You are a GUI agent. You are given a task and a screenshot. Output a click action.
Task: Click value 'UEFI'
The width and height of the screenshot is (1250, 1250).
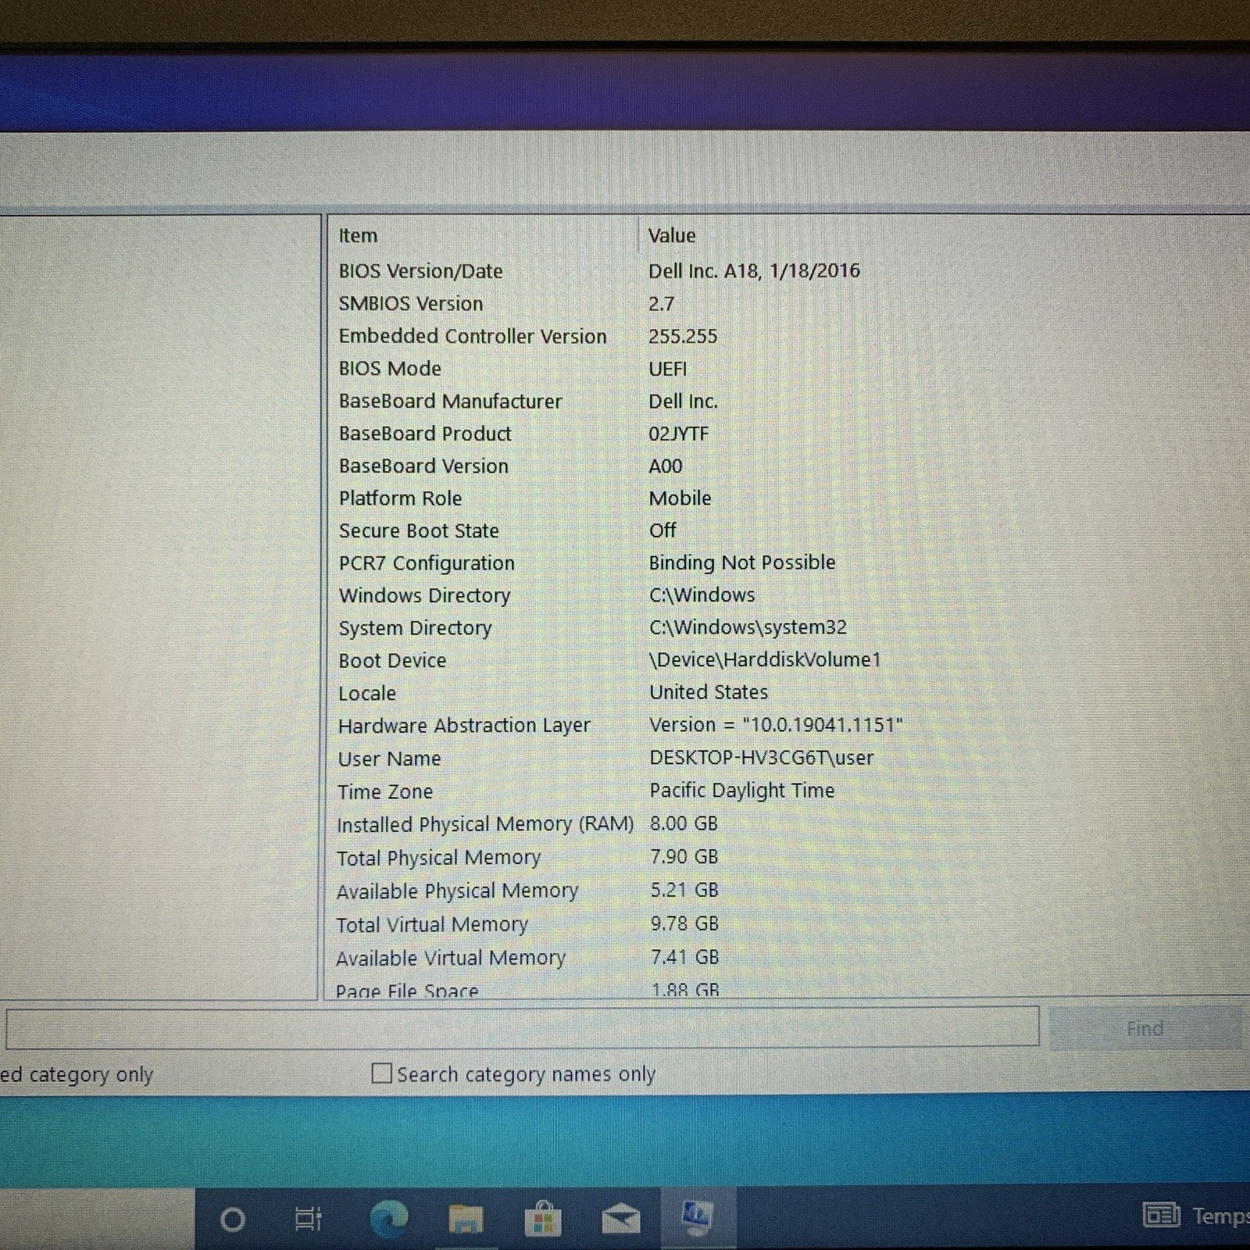pyautogui.click(x=668, y=369)
